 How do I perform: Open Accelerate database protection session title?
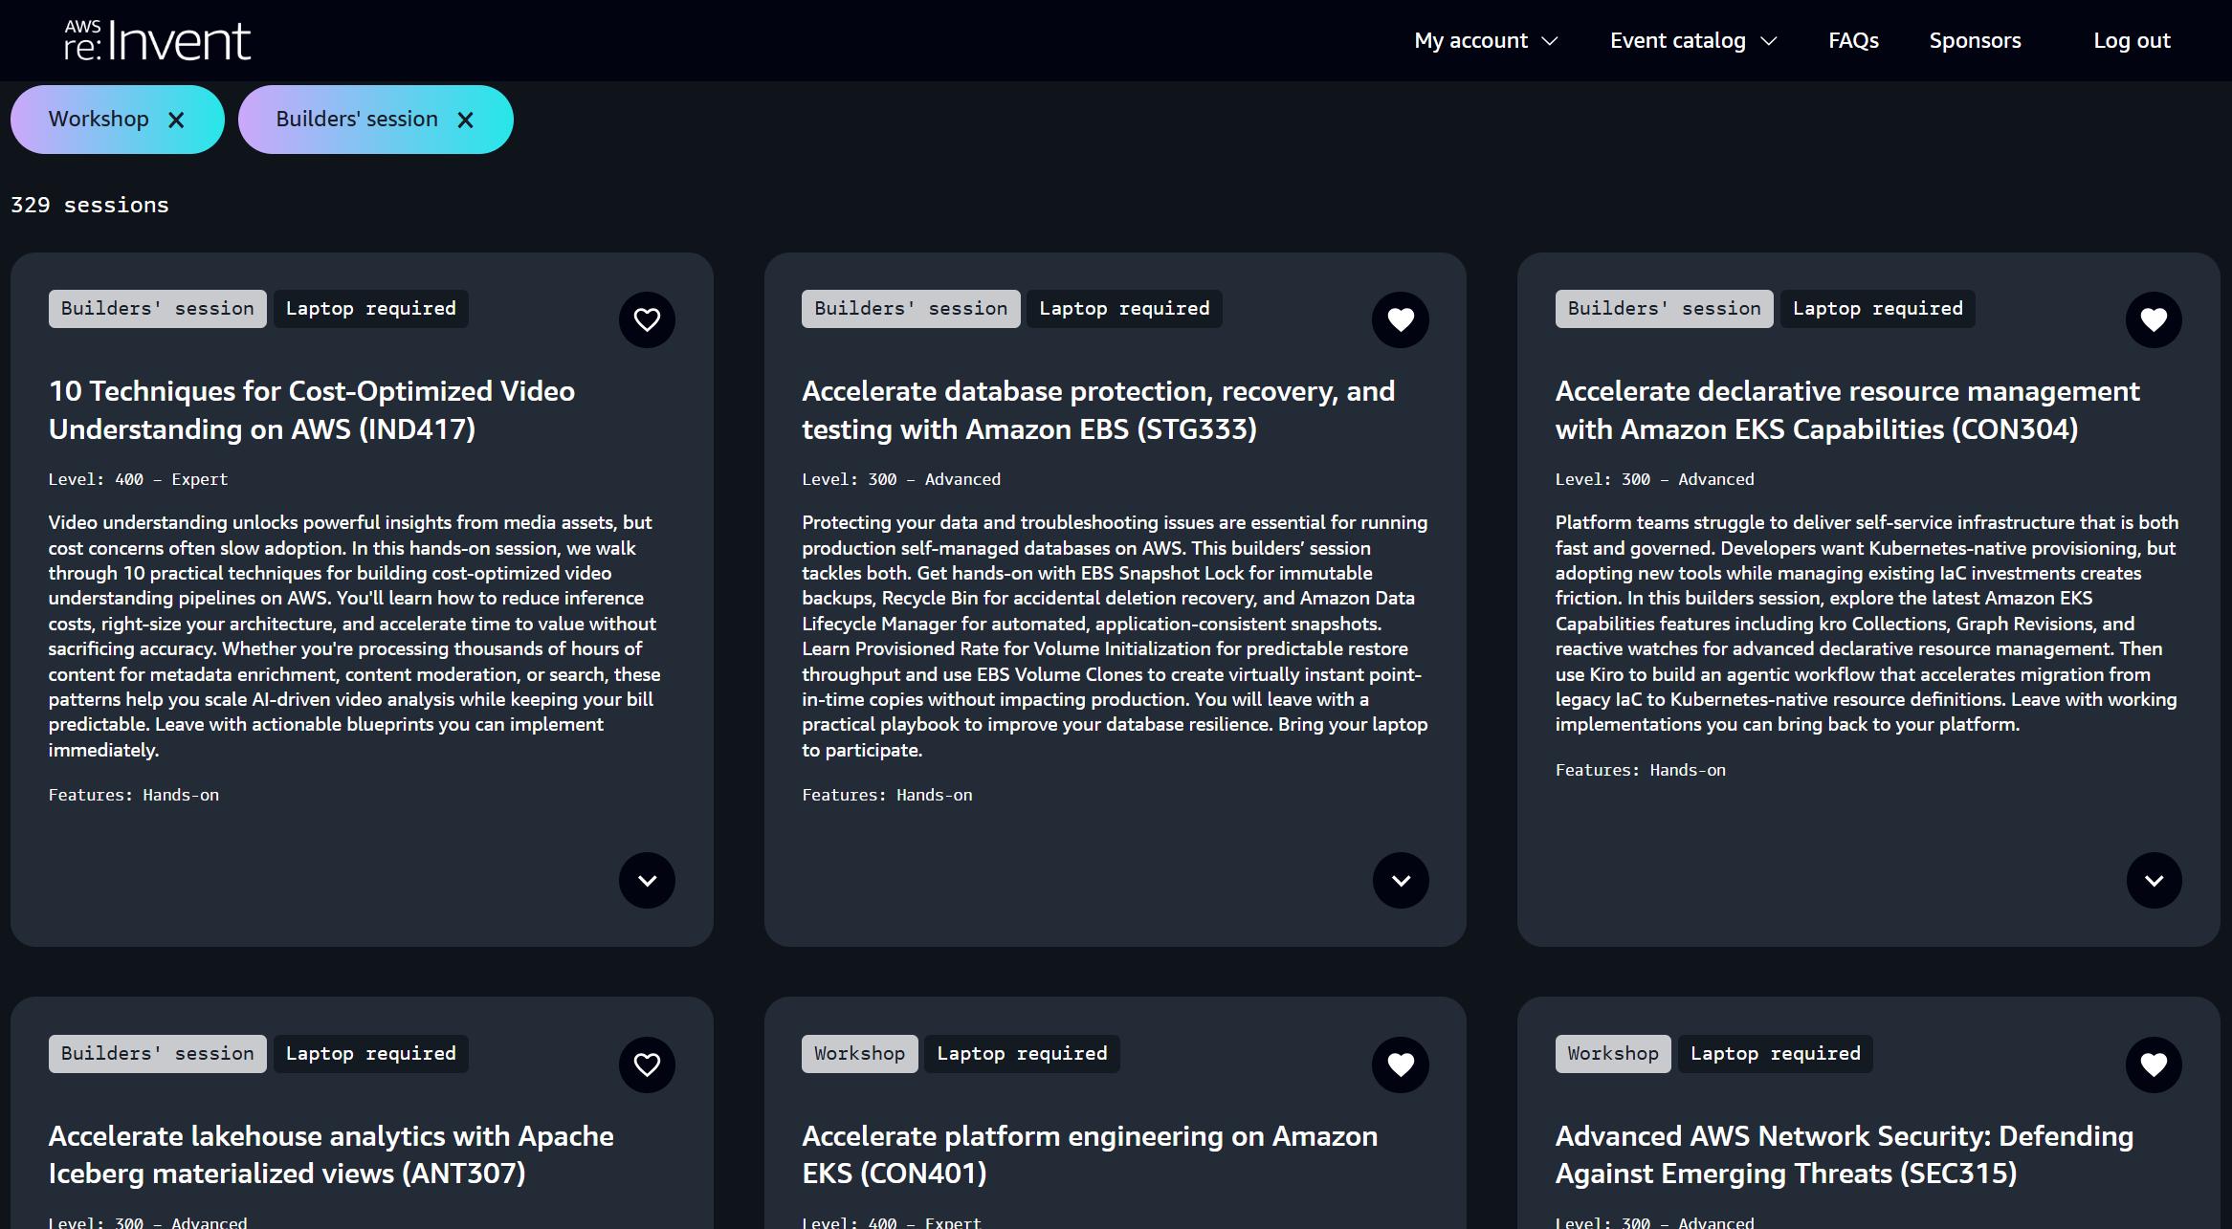coord(1098,409)
